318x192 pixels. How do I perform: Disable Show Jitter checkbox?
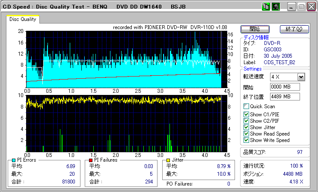pos(246,127)
